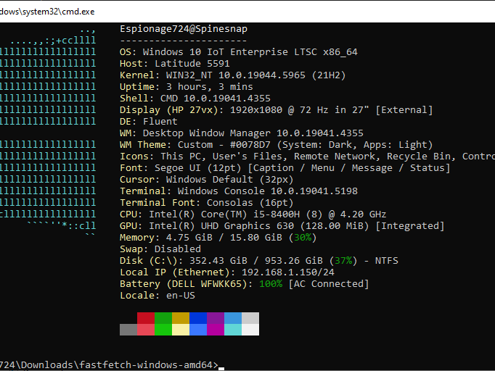This screenshot has width=495, height=371.
Task: Click the Icons: This PC line
Action: pyautogui.click(x=307, y=157)
